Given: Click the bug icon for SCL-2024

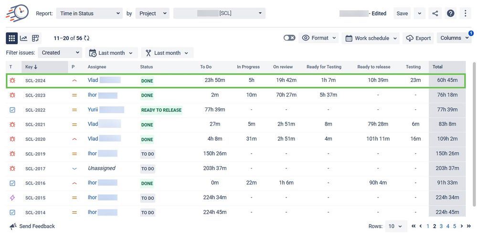Looking at the screenshot, I should 12,80.
